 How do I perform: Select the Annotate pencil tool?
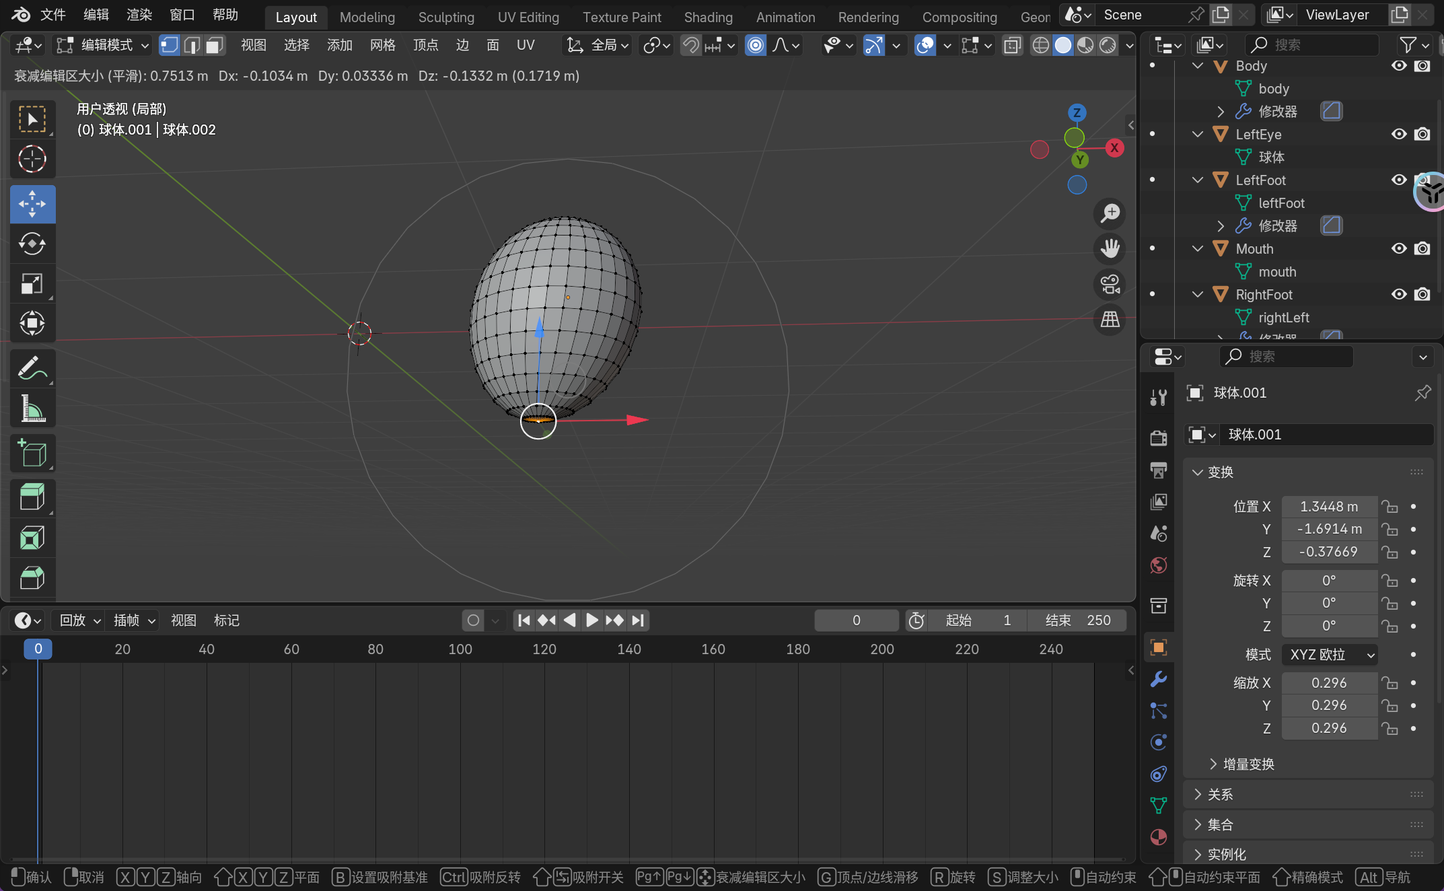pos(32,368)
